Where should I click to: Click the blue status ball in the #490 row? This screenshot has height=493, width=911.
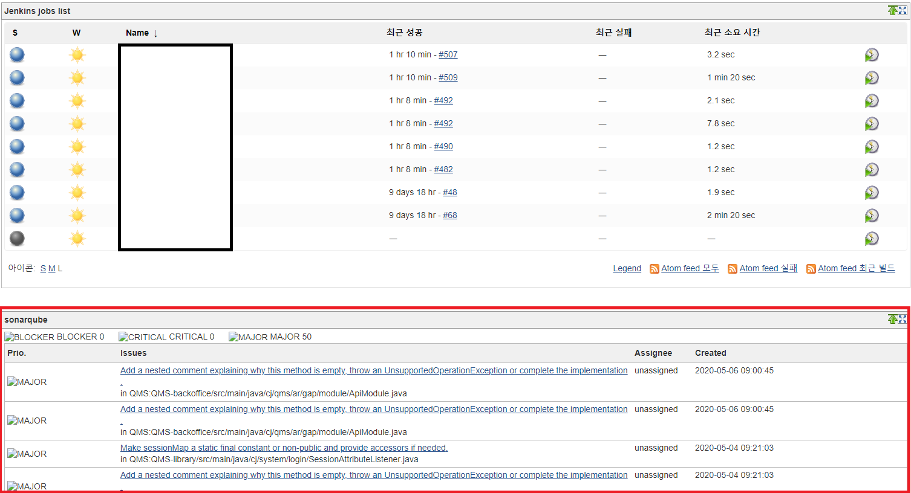coord(17,147)
